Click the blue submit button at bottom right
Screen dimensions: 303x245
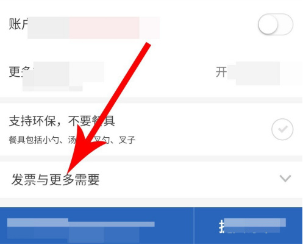pyautogui.click(x=248, y=225)
